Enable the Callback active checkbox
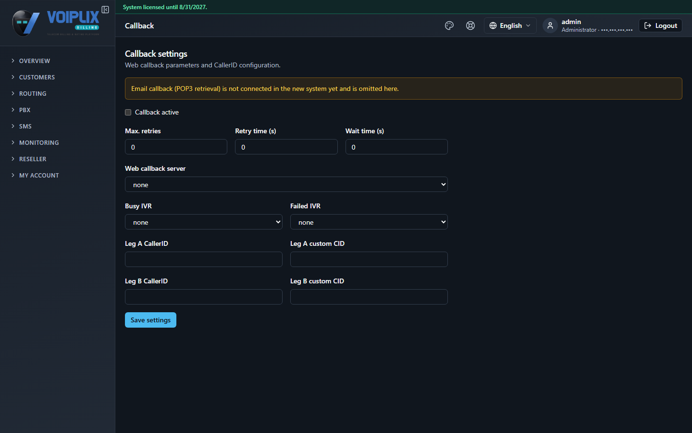Image resolution: width=692 pixels, height=433 pixels. pos(128,112)
